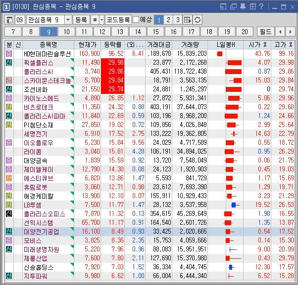
Task: Click the duplicate window icon in title bar
Action: 233,7
